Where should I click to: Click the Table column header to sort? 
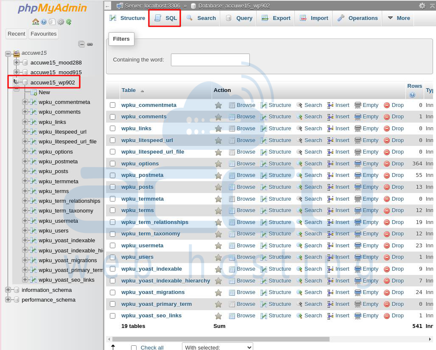pos(129,90)
